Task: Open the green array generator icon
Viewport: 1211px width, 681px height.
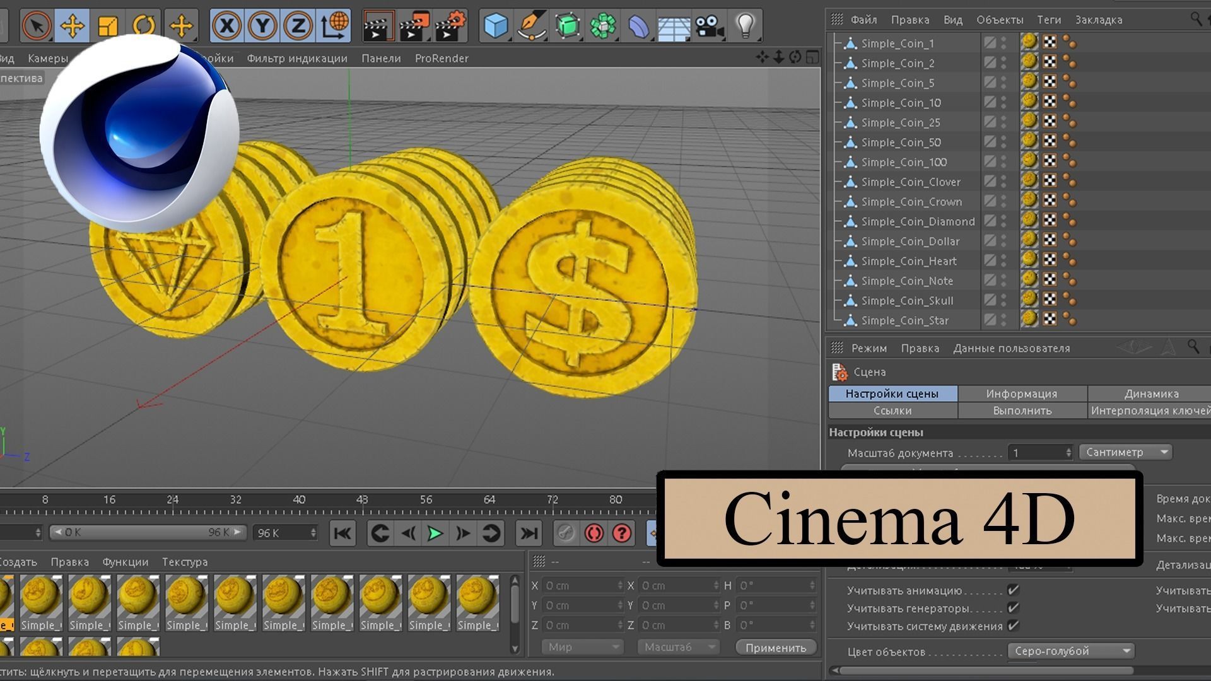Action: pos(603,26)
